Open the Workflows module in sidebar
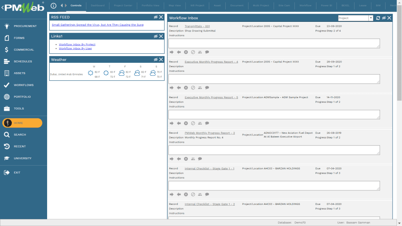The image size is (402, 226). click(x=23, y=85)
